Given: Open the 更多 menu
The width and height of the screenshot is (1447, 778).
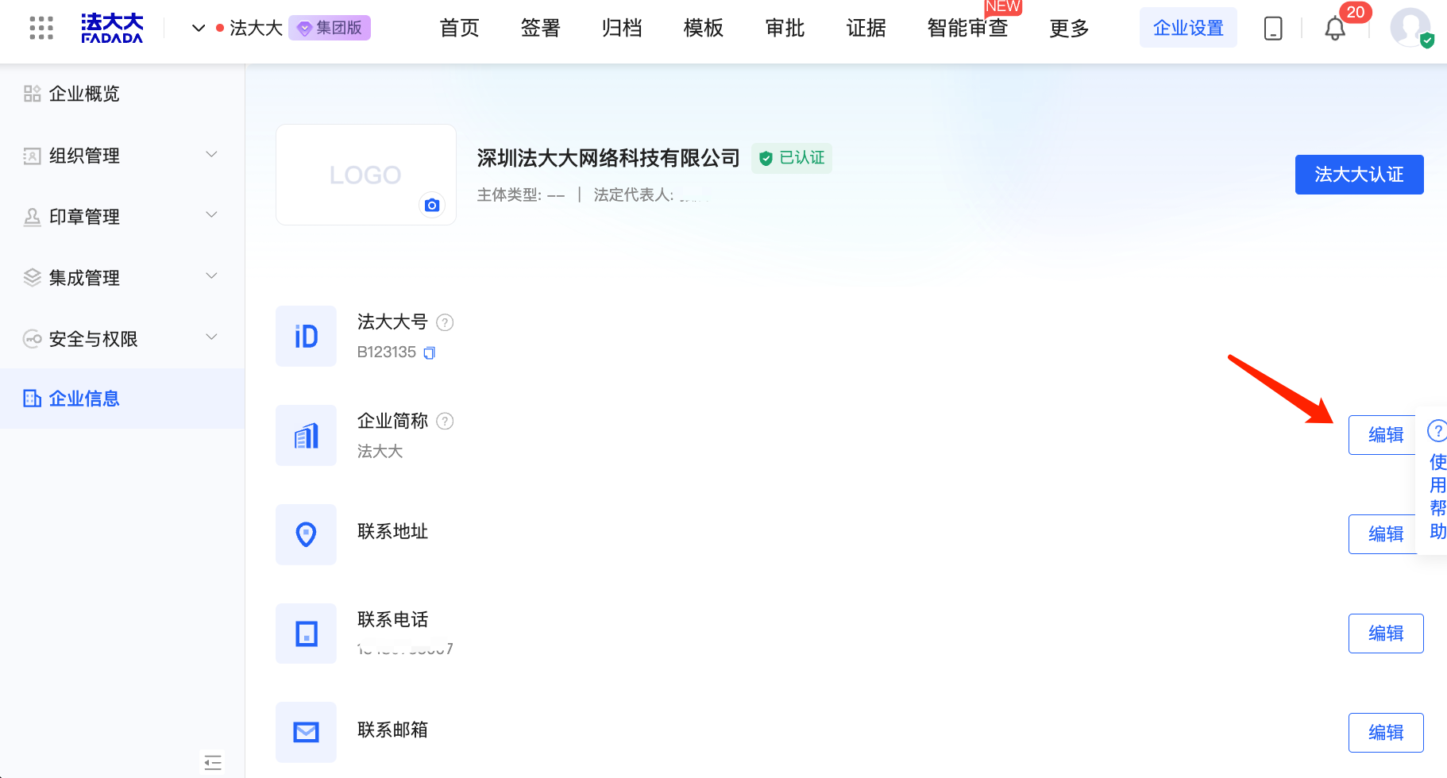Looking at the screenshot, I should click(x=1069, y=29).
